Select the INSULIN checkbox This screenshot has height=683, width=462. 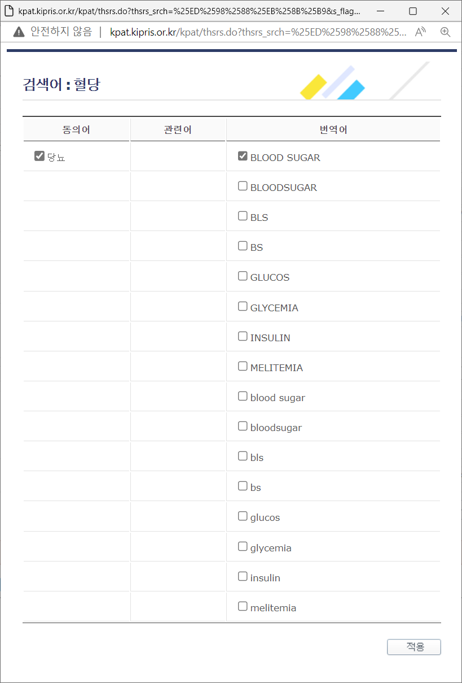point(242,336)
